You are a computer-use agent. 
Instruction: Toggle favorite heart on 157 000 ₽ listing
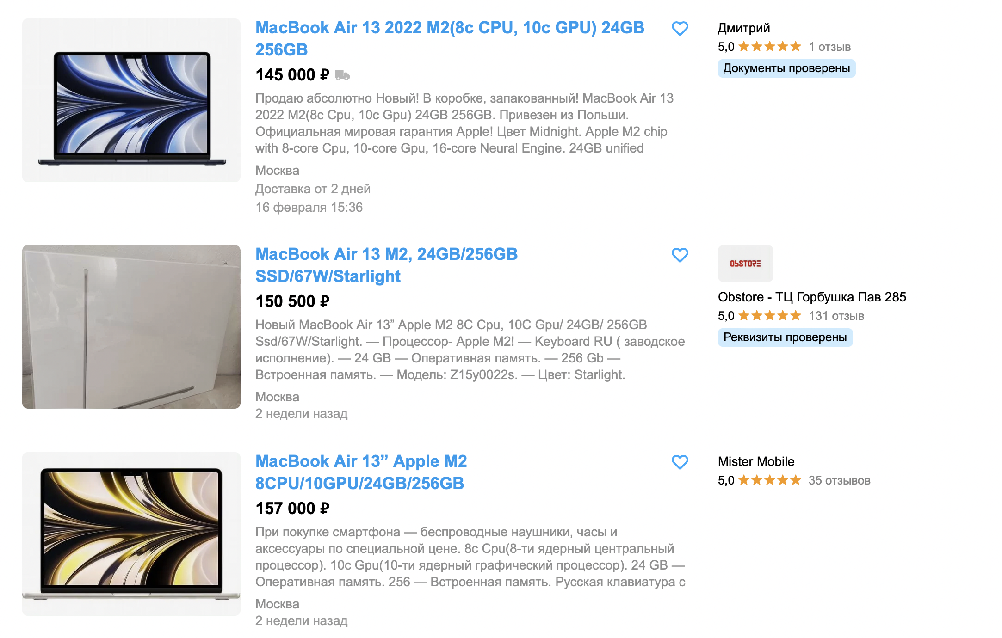click(x=680, y=462)
